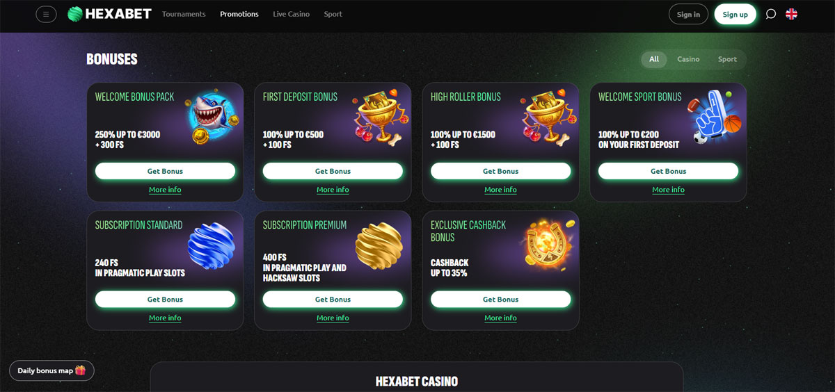Click the Sign up button
This screenshot has height=392, width=835.
[x=735, y=14]
